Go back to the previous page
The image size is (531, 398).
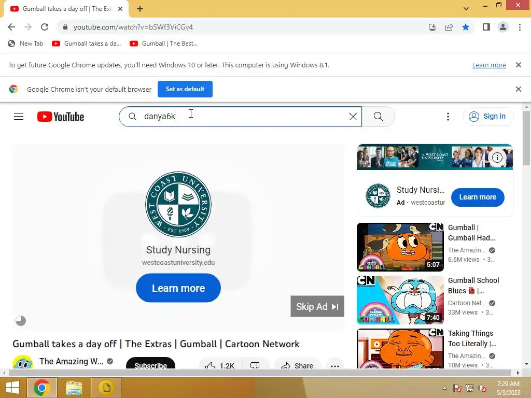(11, 27)
